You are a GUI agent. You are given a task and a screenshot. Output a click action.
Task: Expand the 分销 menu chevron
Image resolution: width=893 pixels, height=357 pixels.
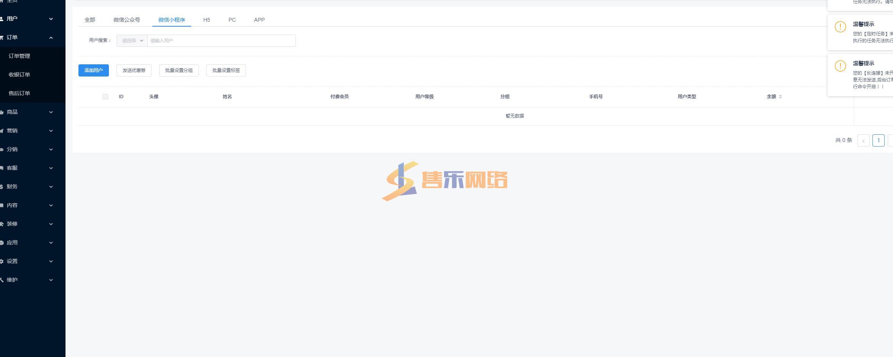tap(51, 149)
